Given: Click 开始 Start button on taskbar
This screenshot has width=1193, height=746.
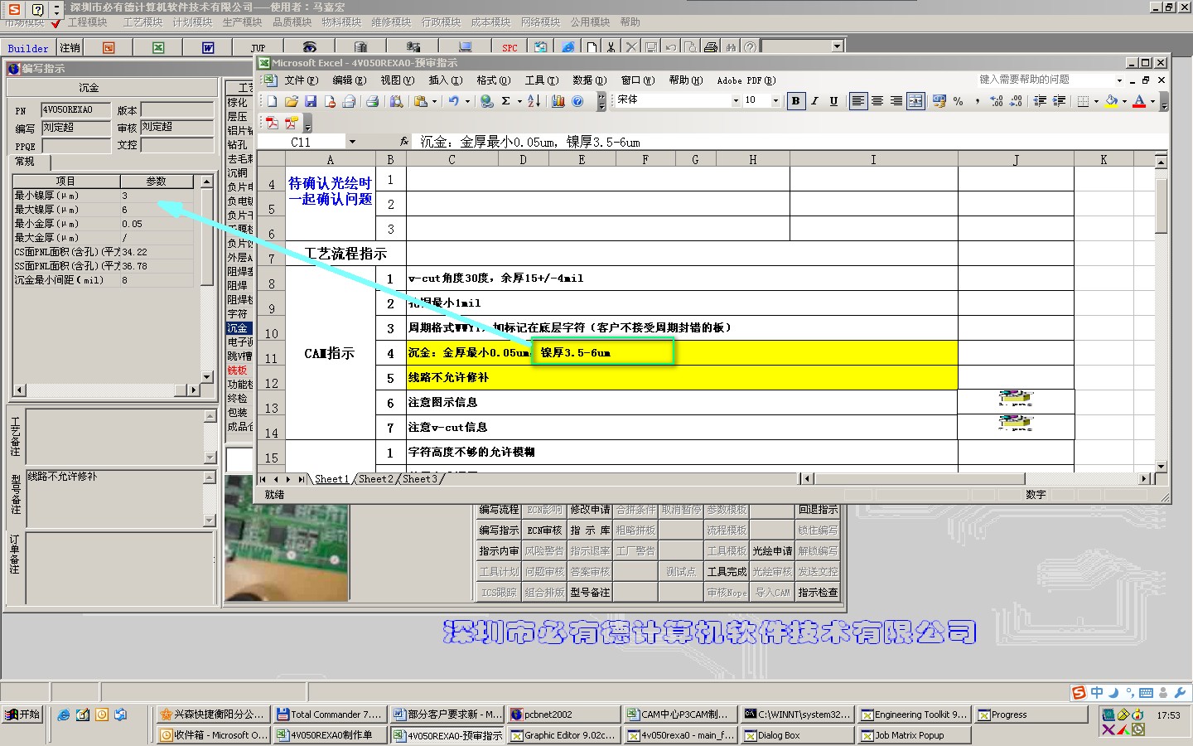Looking at the screenshot, I should point(22,714).
